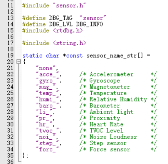168x164 pixels.
Task: Click the static keyword on line 19
Action: pyautogui.click(x=32, y=56)
